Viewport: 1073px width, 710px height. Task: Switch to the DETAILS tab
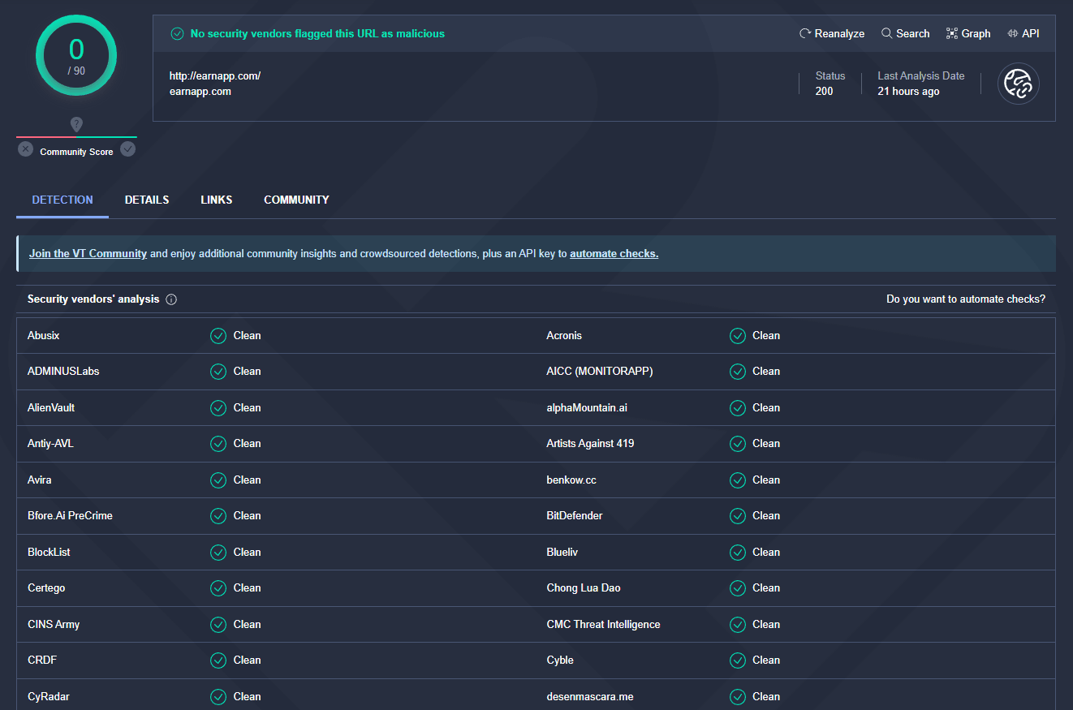(147, 200)
